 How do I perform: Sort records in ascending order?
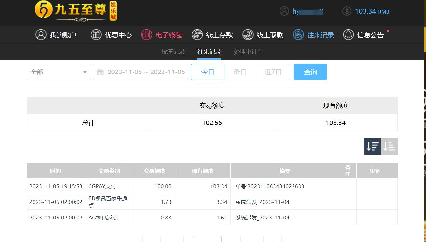pyautogui.click(x=389, y=146)
